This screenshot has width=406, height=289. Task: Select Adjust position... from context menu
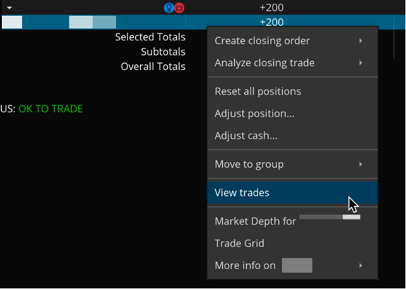(255, 114)
